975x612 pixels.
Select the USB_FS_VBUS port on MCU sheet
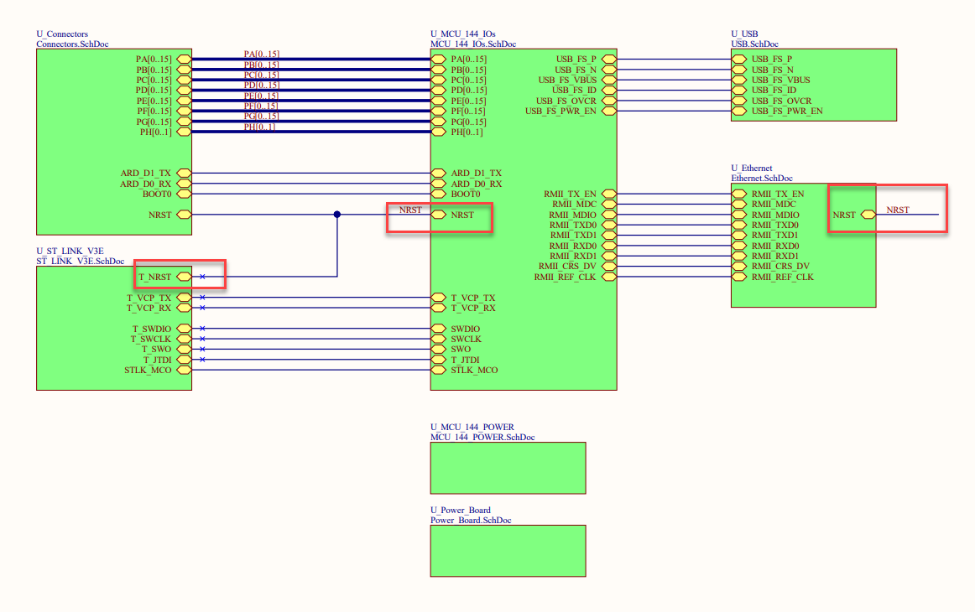click(566, 80)
